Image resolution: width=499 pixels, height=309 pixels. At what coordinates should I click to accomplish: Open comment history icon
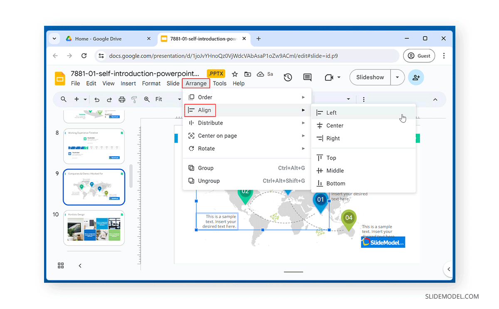(x=307, y=77)
